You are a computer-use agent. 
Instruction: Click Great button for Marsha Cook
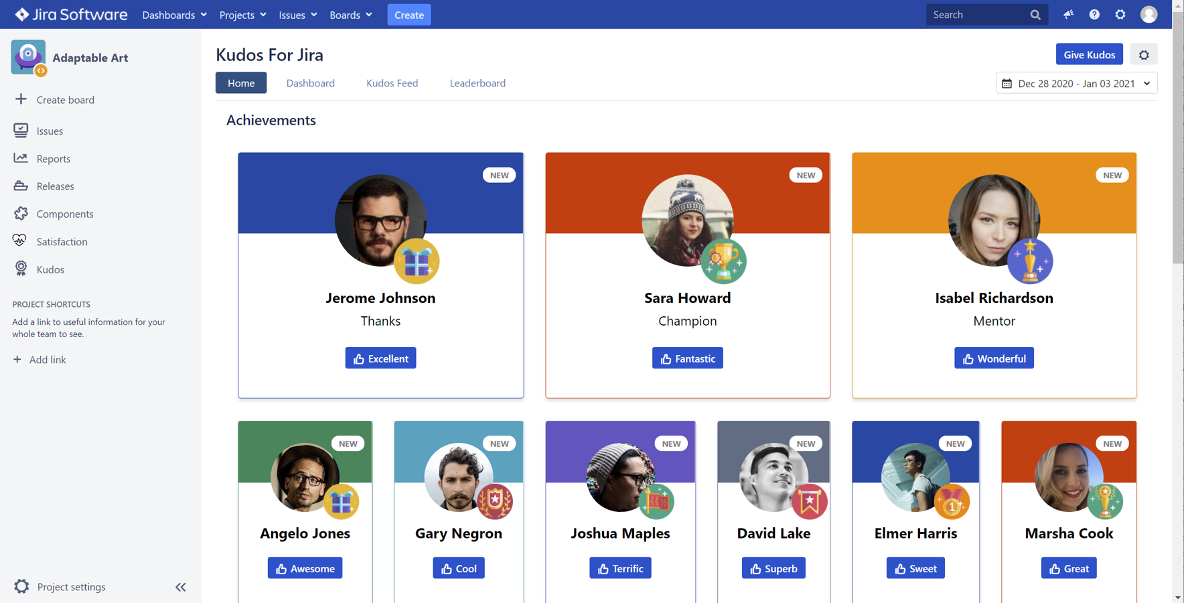coord(1069,568)
